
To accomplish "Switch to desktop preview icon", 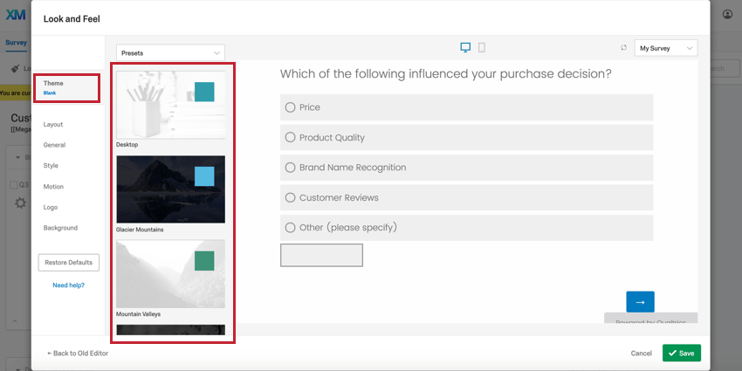I will (465, 47).
